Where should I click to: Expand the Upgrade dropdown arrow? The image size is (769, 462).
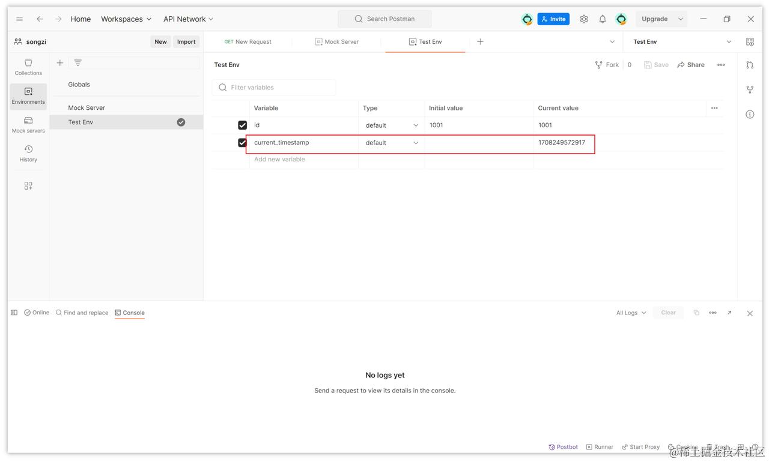pyautogui.click(x=681, y=19)
